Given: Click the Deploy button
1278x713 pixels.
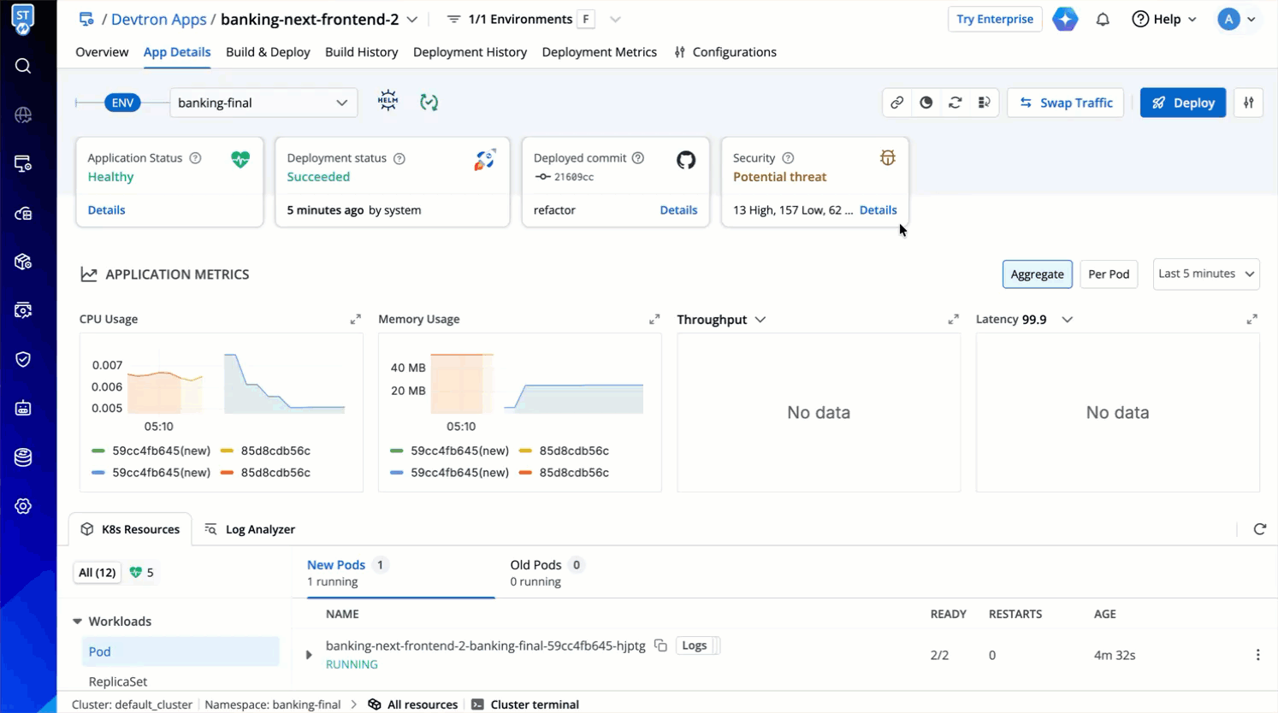Looking at the screenshot, I should (x=1182, y=103).
